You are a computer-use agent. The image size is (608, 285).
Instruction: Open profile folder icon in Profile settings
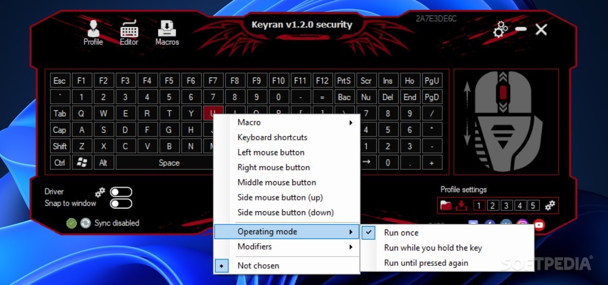point(446,205)
